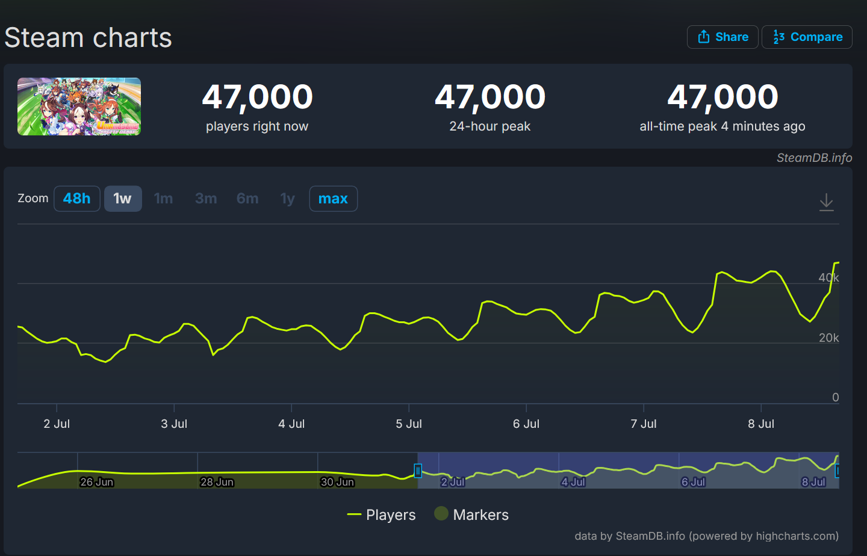Select the 6m zoom range
Image resolution: width=867 pixels, height=556 pixels.
[247, 199]
